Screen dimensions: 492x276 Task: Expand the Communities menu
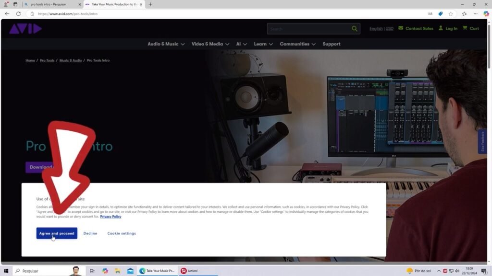(x=297, y=44)
